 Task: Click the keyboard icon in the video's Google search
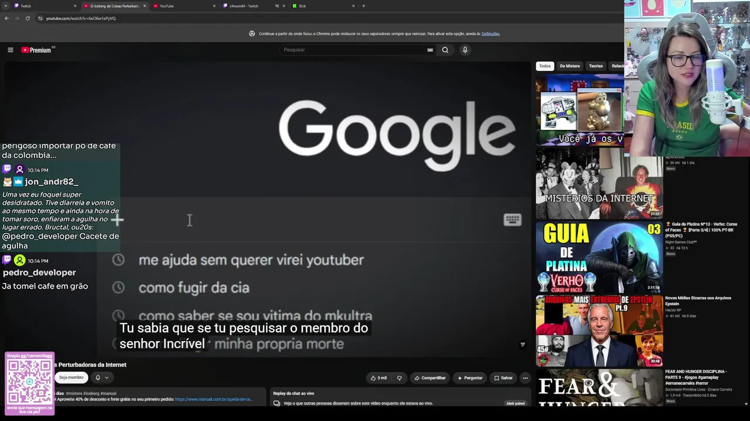512,220
